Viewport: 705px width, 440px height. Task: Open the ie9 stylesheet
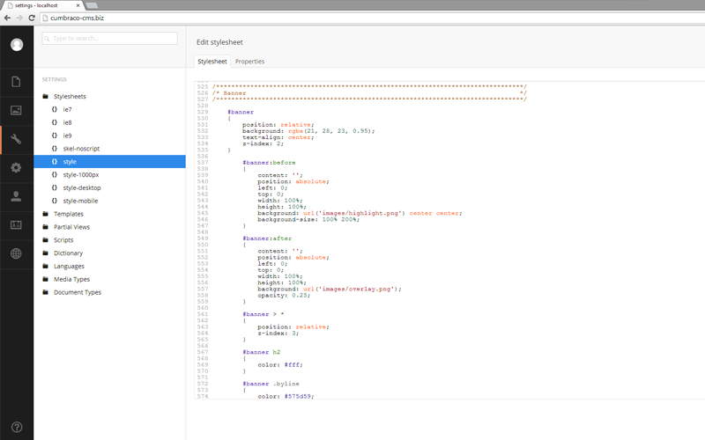[x=67, y=136]
